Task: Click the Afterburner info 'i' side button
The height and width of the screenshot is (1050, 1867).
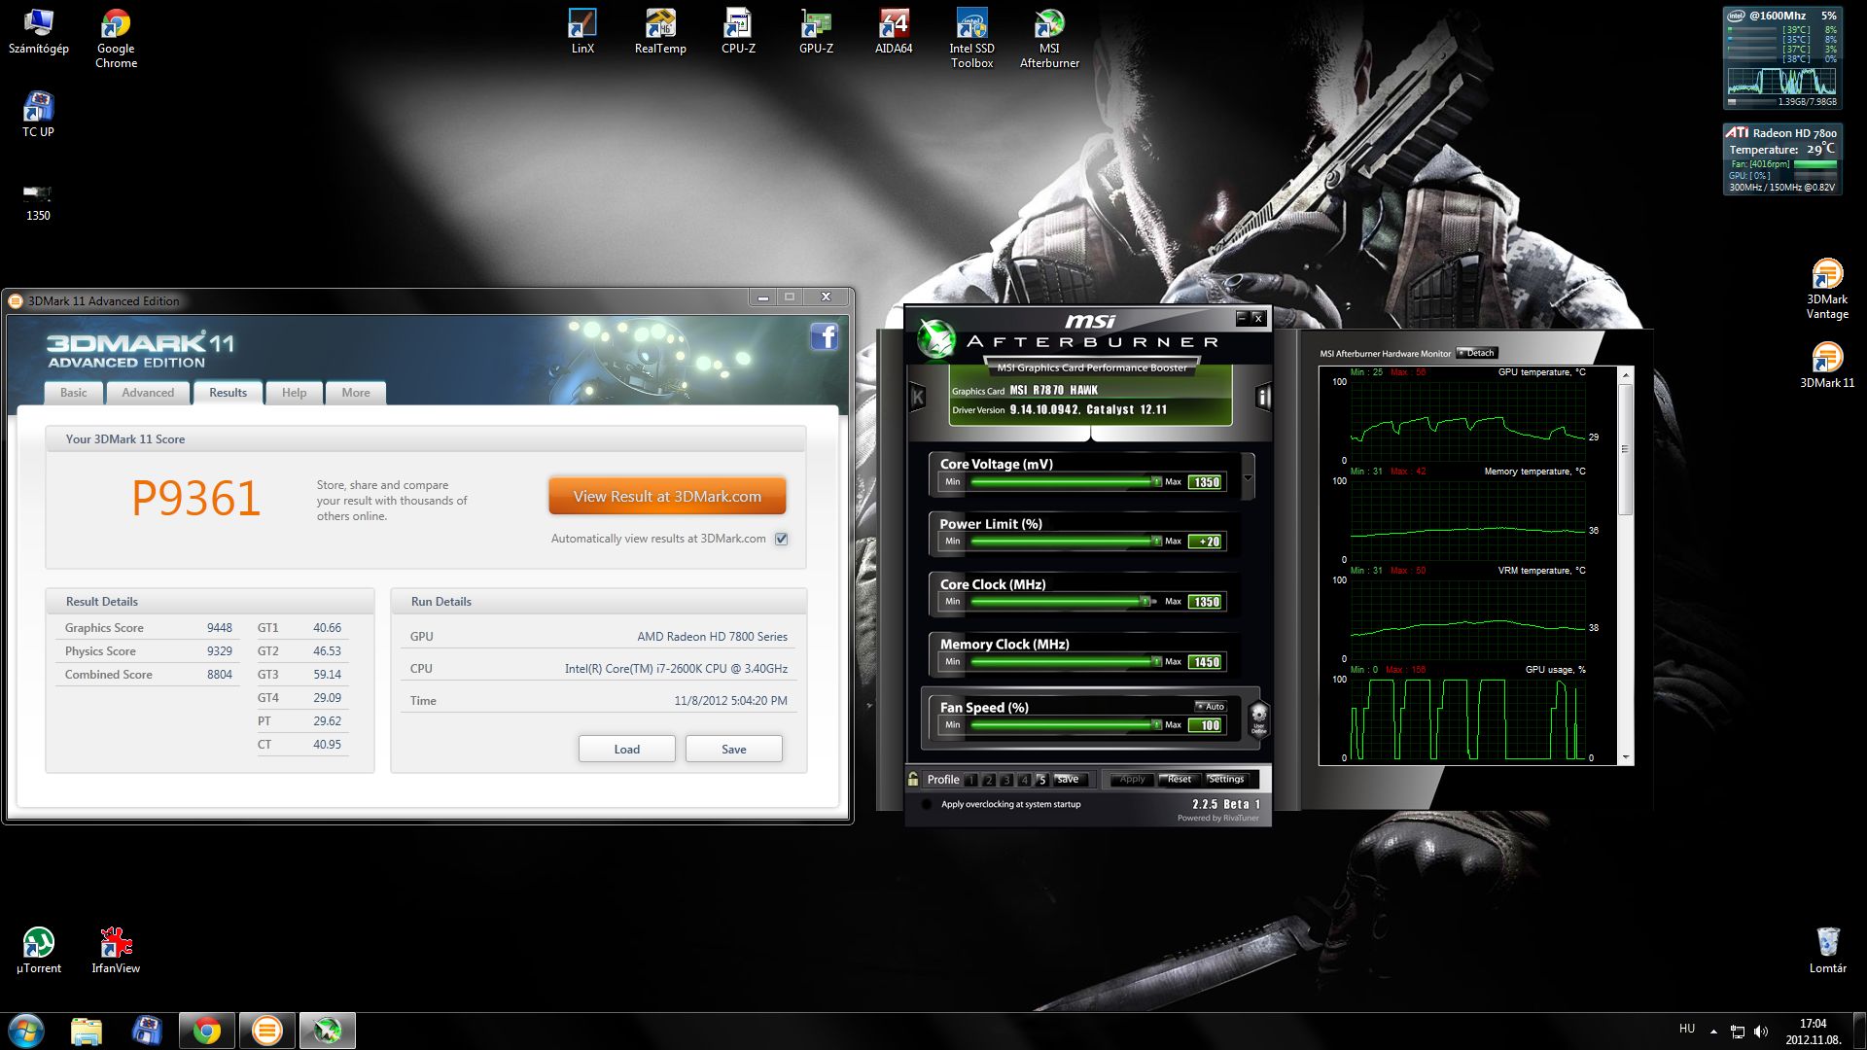Action: point(1263,397)
